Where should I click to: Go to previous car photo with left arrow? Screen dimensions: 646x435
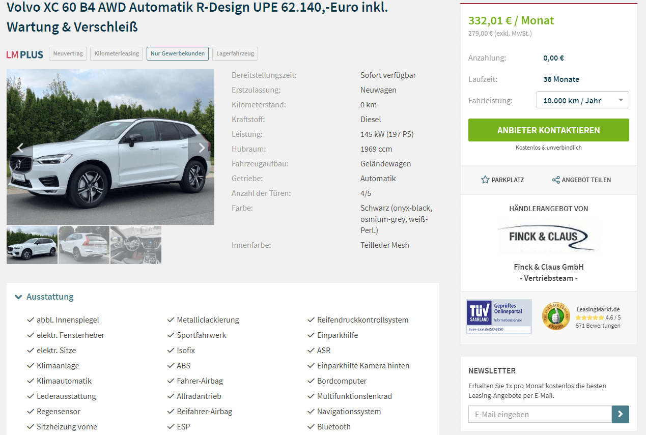20,148
